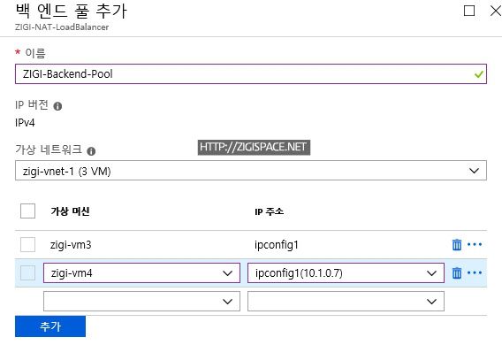
Task: Show info tooltip for IP 버전
Action: pyautogui.click(x=57, y=106)
